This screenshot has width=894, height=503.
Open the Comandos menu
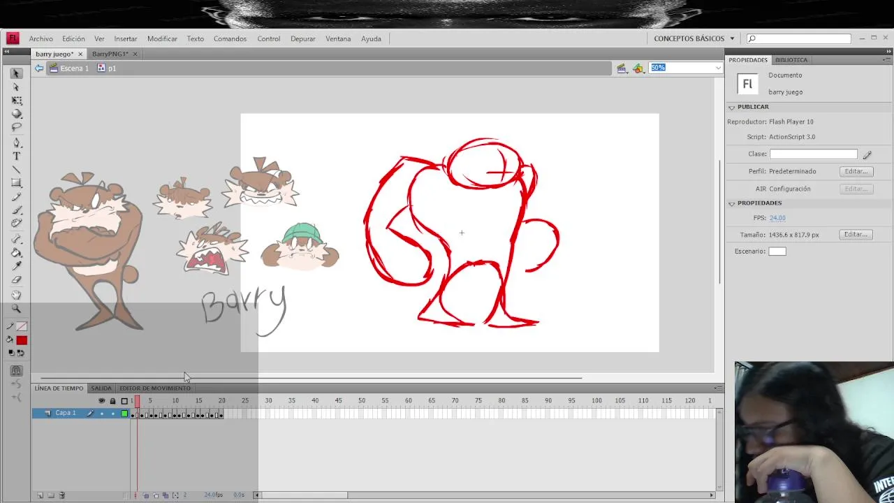230,39
